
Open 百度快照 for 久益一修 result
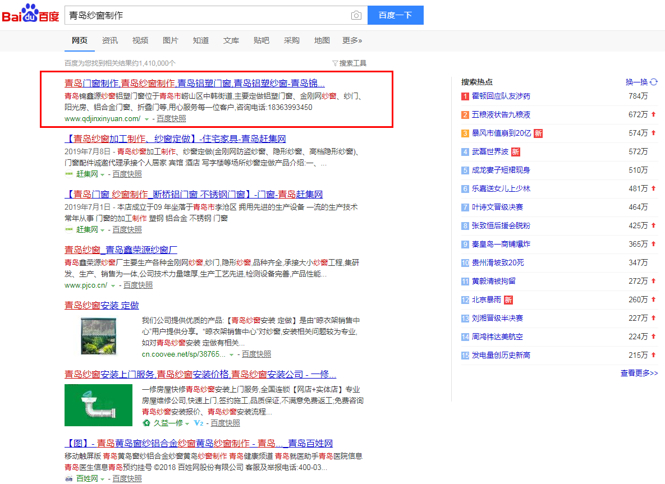225,423
